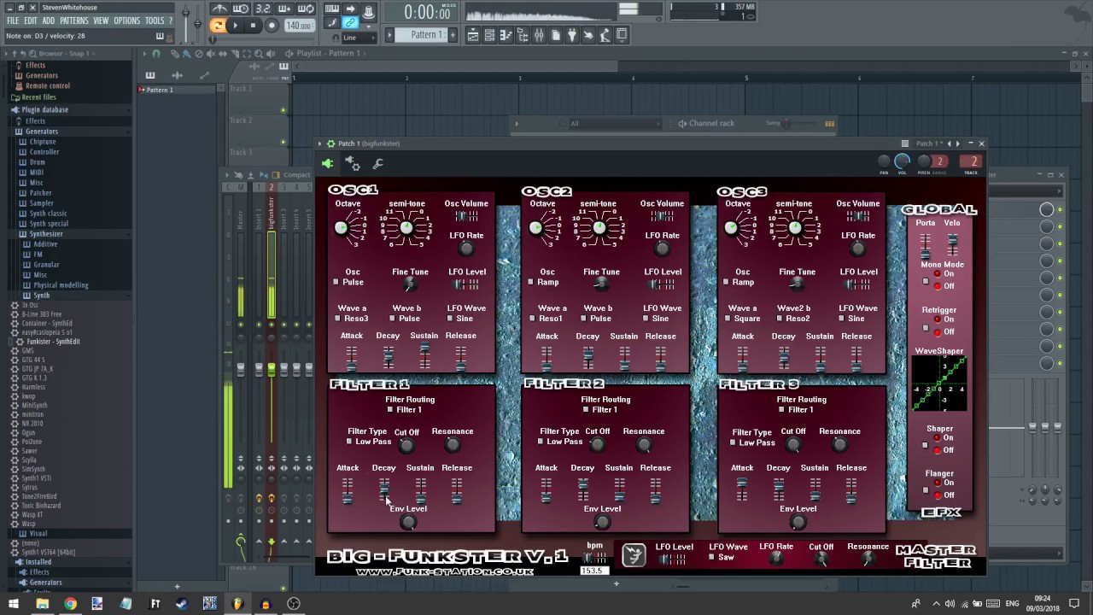Collapse the Installed folder

(38, 562)
